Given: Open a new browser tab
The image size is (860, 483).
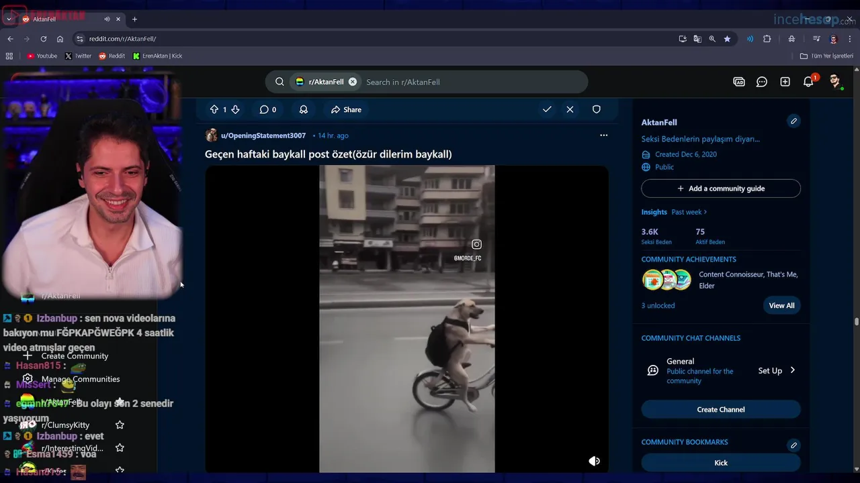Looking at the screenshot, I should [134, 19].
